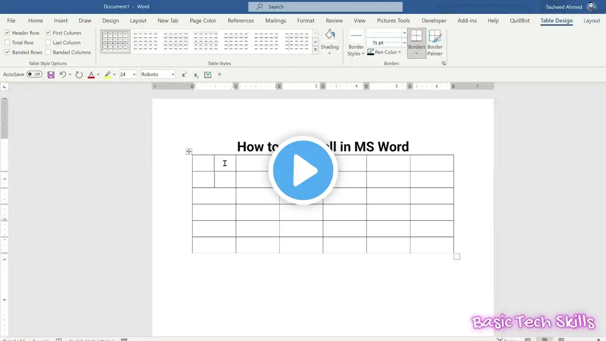The width and height of the screenshot is (606, 341).
Task: Open the account profile picture
Action: pyautogui.click(x=591, y=7)
